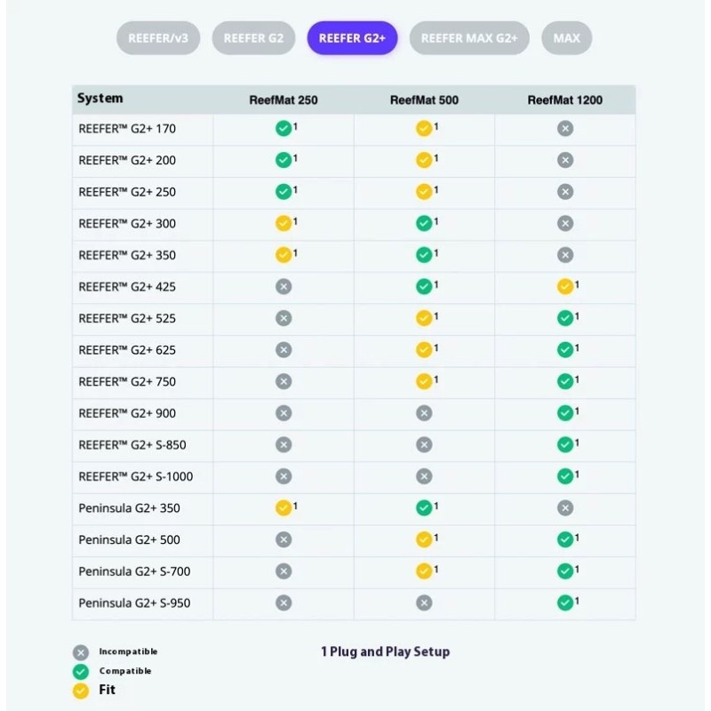711x711 pixels.
Task: Click the green Compatible legend icon
Action: click(x=81, y=672)
